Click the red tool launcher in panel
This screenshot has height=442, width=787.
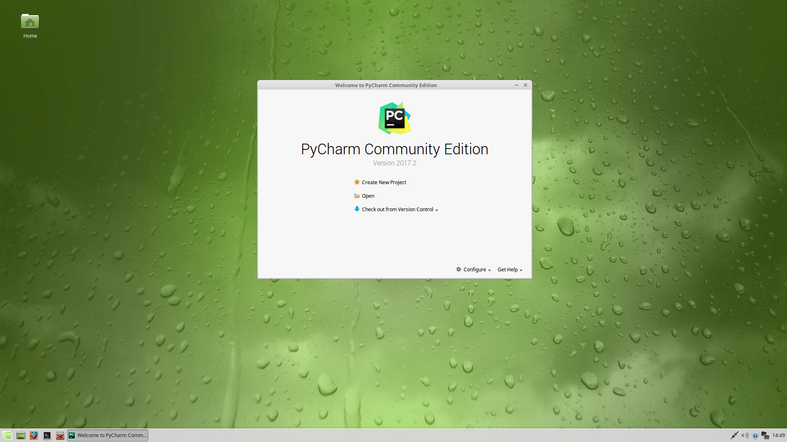coord(60,435)
